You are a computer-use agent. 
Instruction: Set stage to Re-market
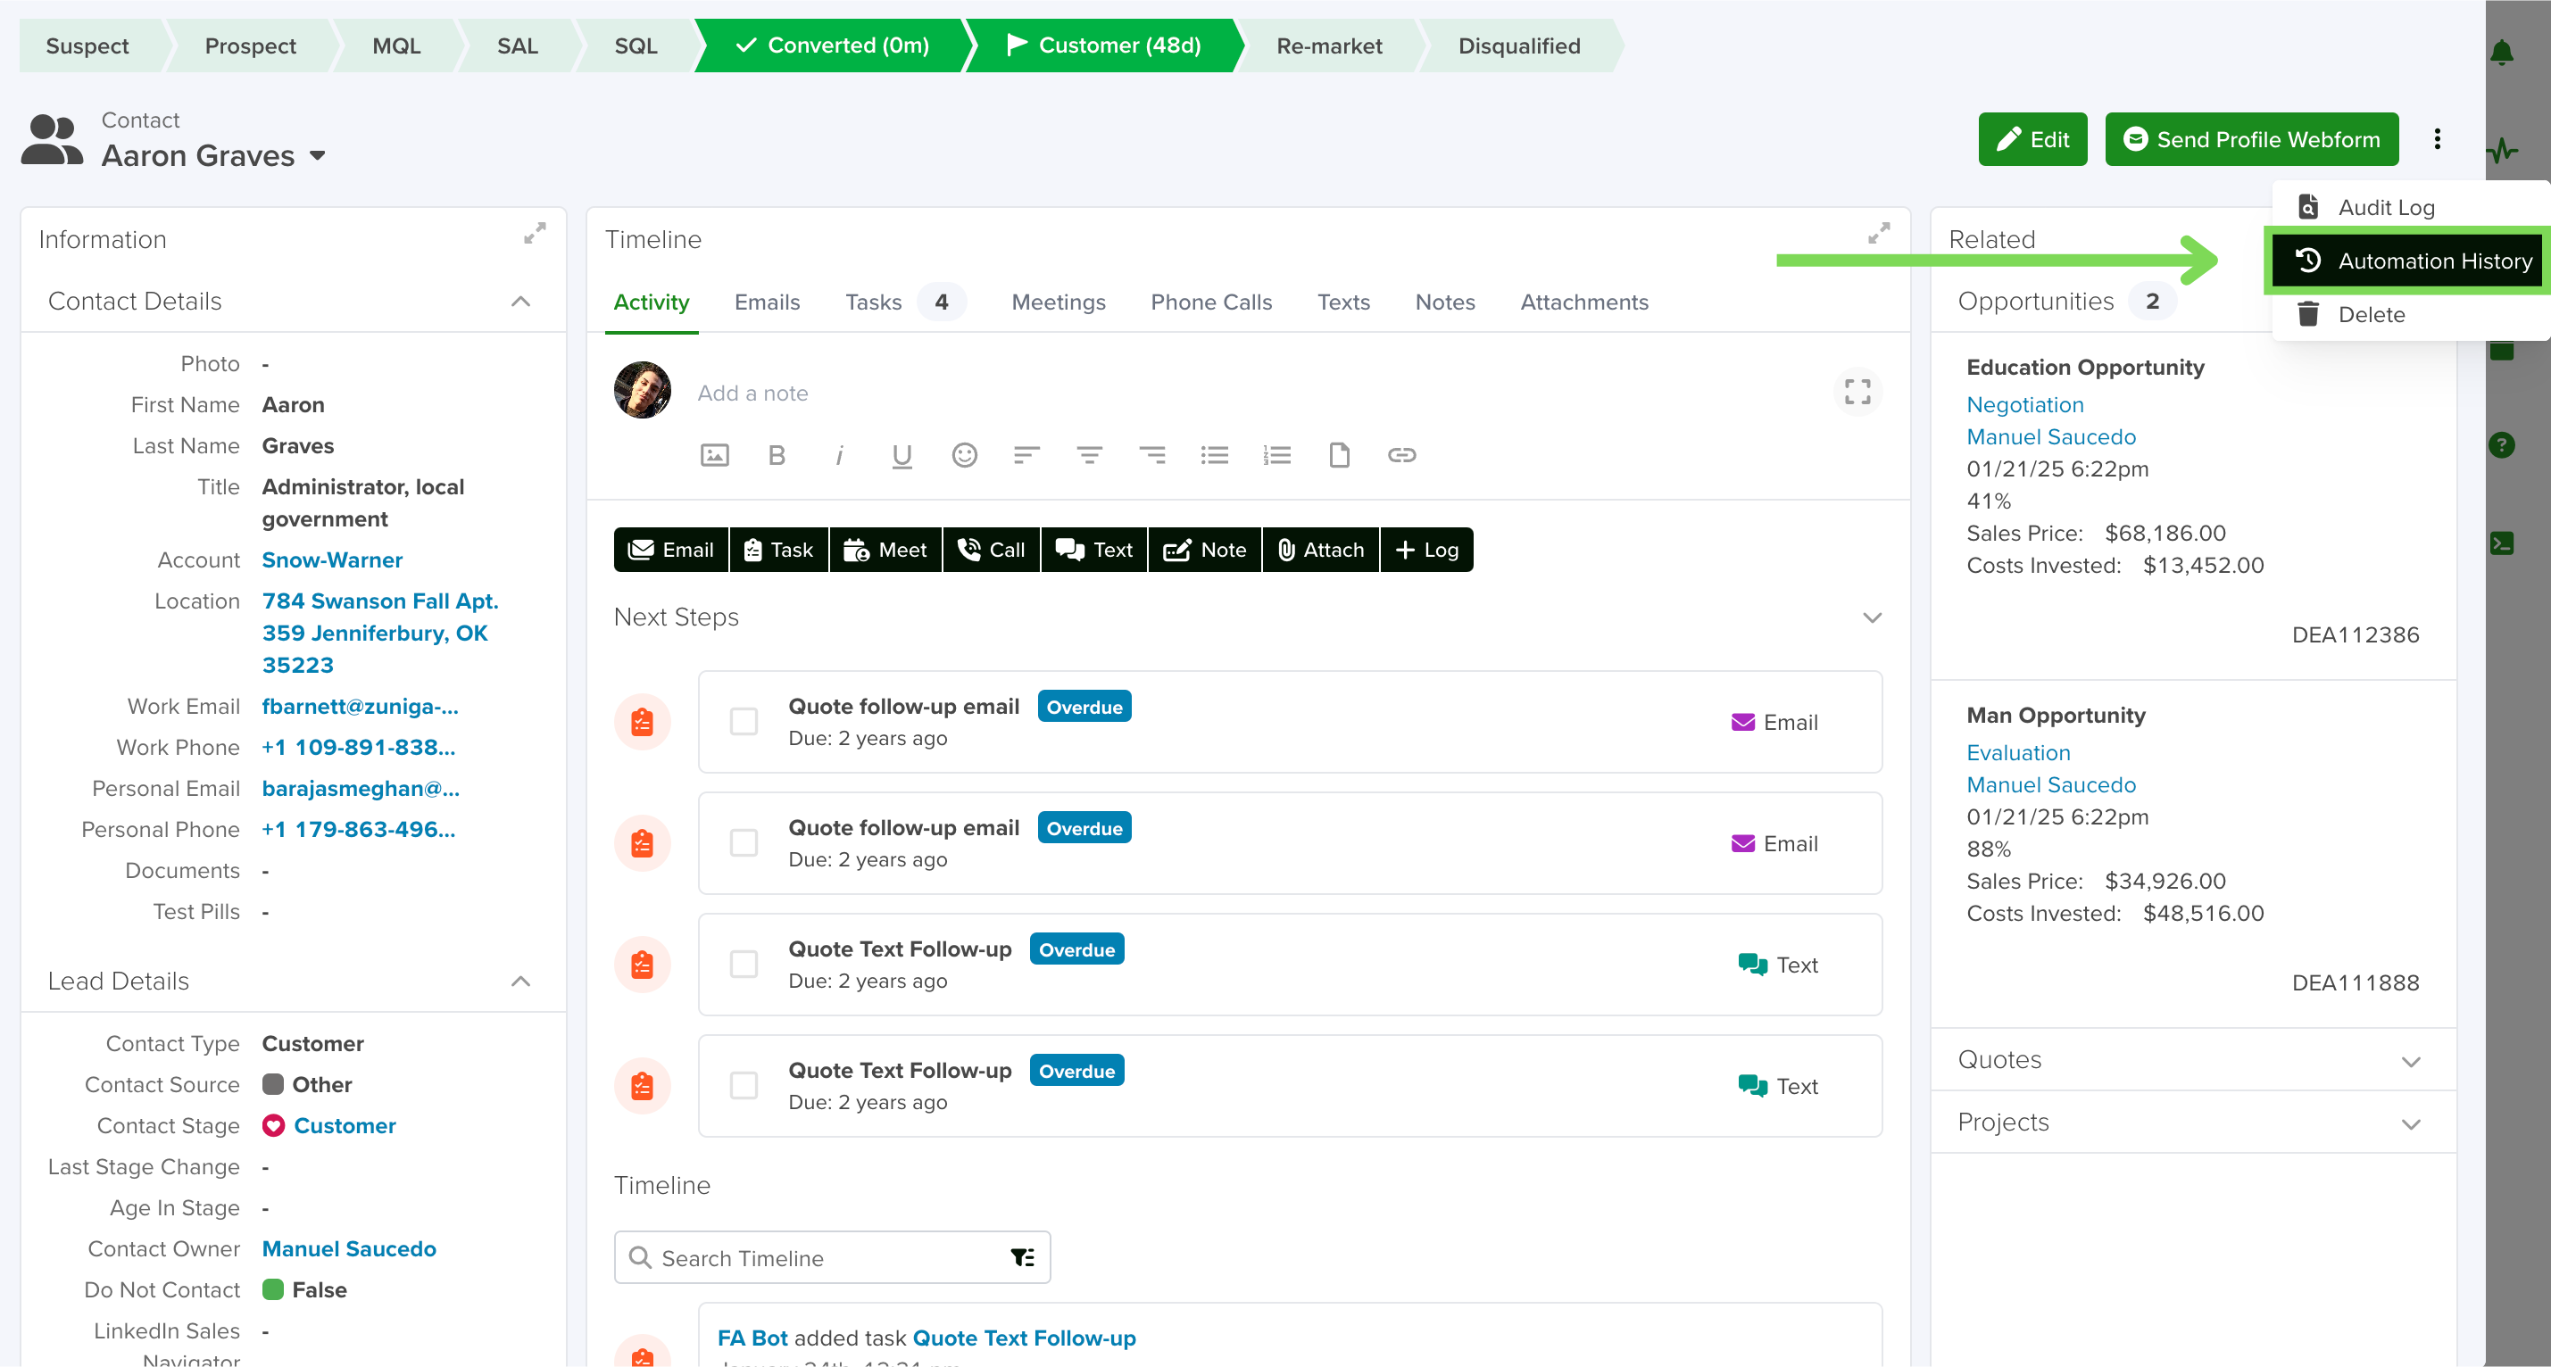[1329, 46]
